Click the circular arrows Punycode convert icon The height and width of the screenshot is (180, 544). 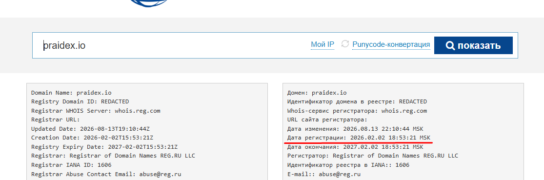click(345, 44)
